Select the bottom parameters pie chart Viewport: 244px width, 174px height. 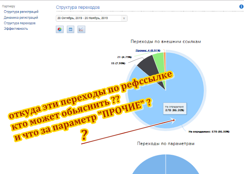pos(165,164)
